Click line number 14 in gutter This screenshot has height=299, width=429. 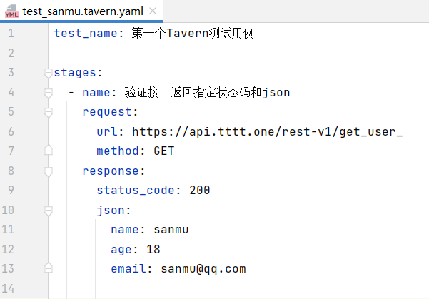point(8,288)
